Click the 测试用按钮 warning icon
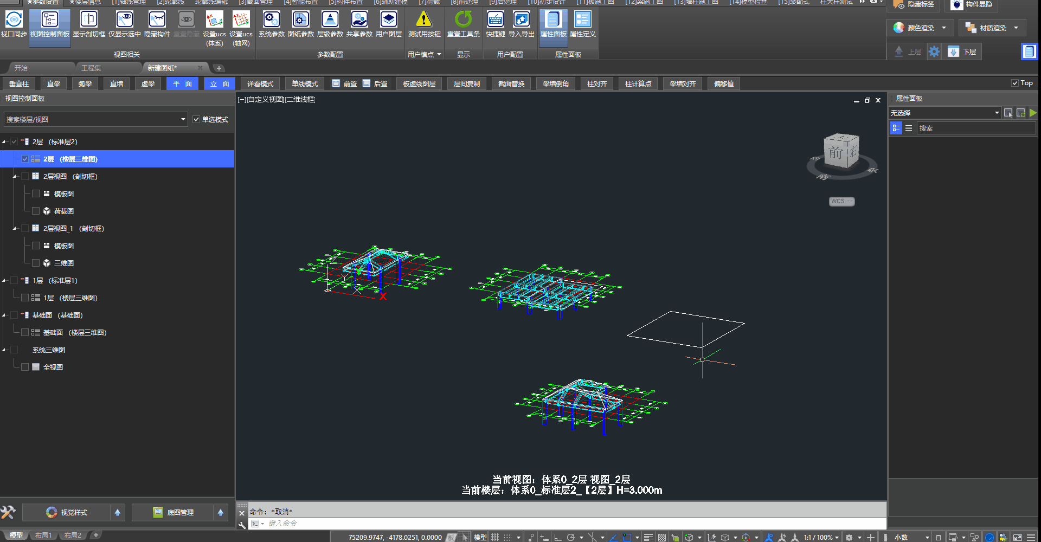This screenshot has width=1041, height=542. 423,20
